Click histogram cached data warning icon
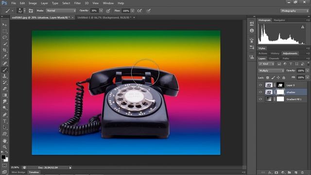Viewport: 311px width, 175px height. click(303, 27)
